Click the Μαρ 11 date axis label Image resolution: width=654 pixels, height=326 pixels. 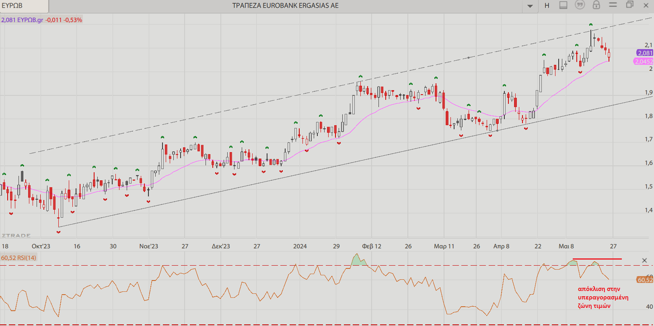coord(444,246)
